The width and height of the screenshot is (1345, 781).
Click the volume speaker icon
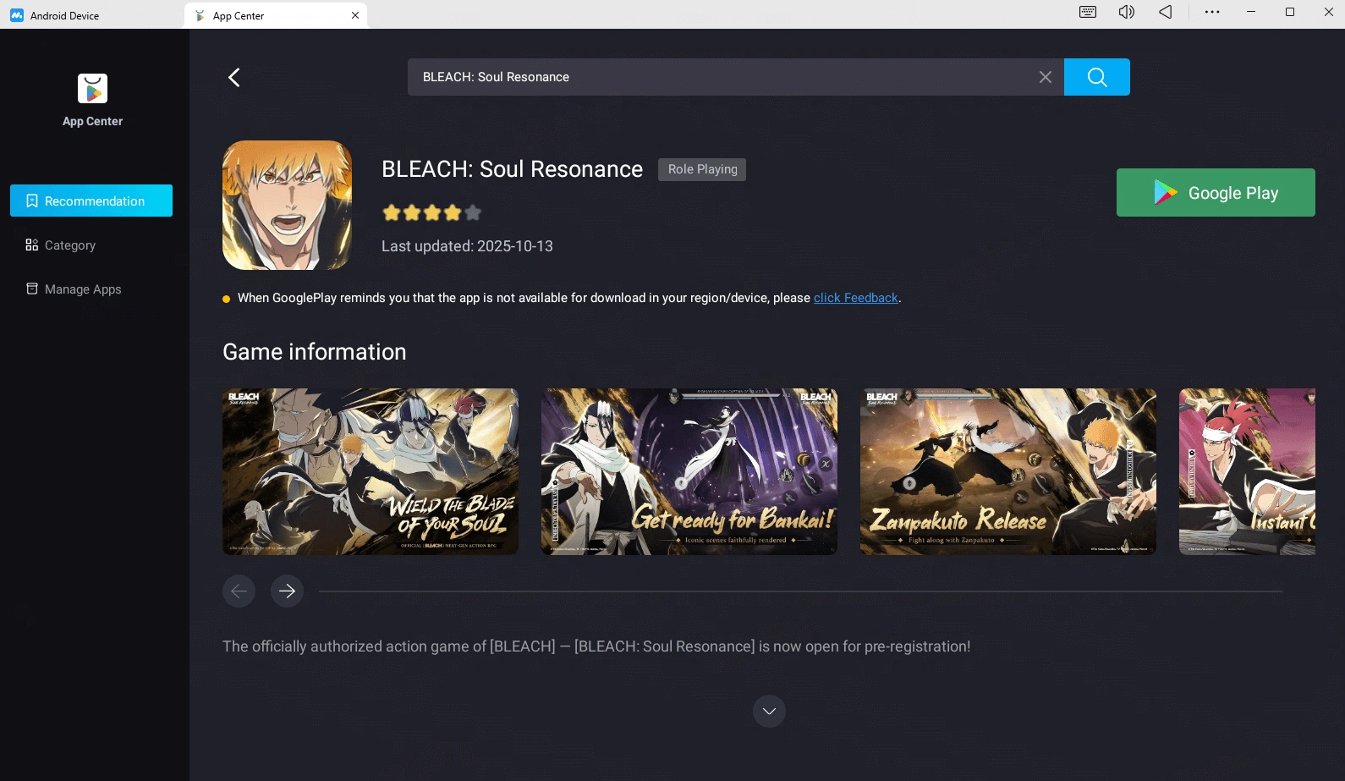coord(1127,12)
